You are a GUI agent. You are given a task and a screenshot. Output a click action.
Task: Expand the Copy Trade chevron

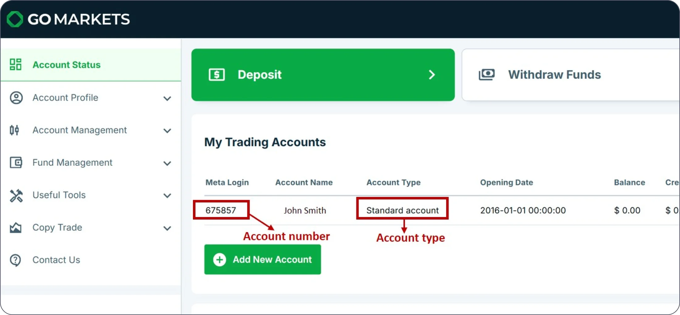167,228
